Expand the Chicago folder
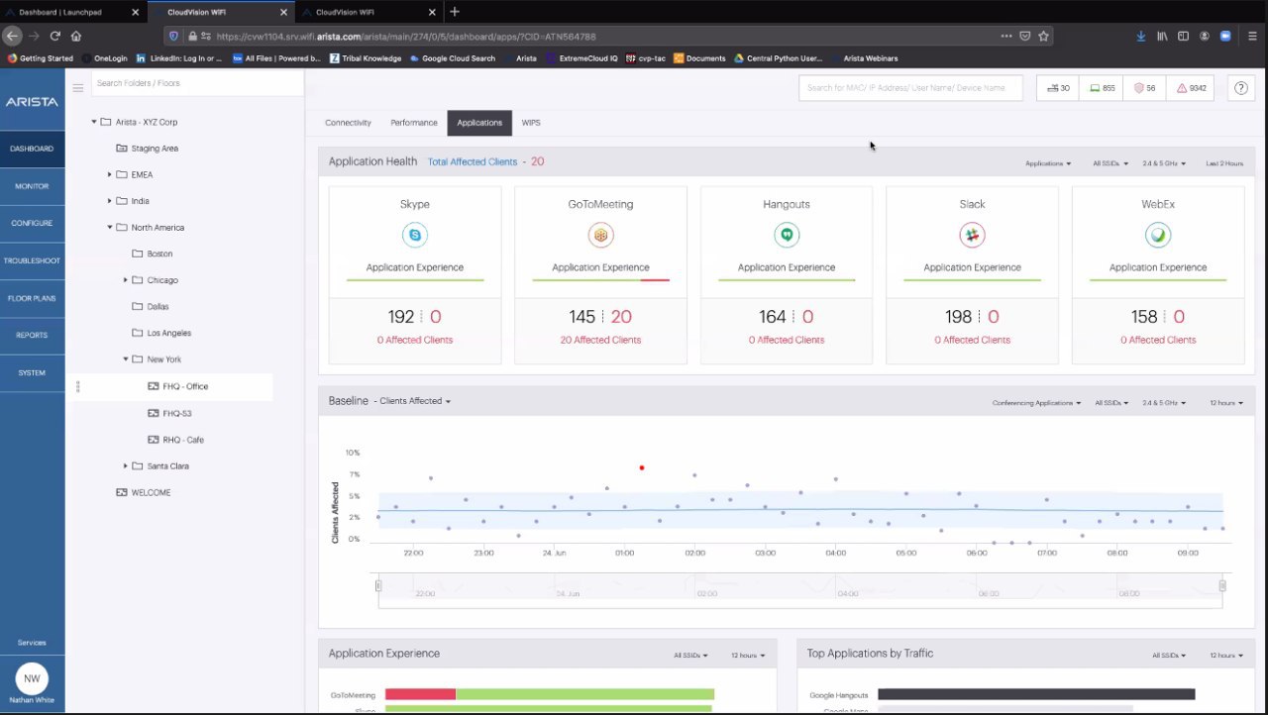Viewport: 1268px width, 715px height. pos(126,280)
